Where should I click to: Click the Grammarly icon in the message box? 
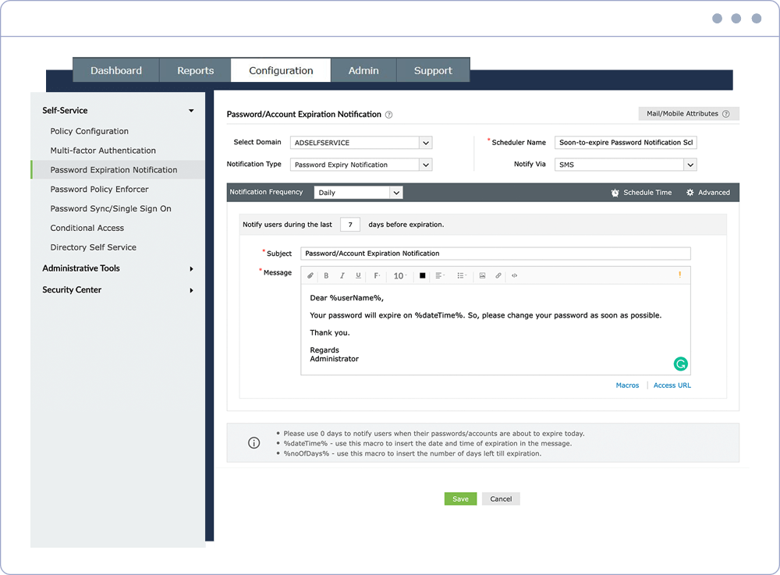[680, 364]
